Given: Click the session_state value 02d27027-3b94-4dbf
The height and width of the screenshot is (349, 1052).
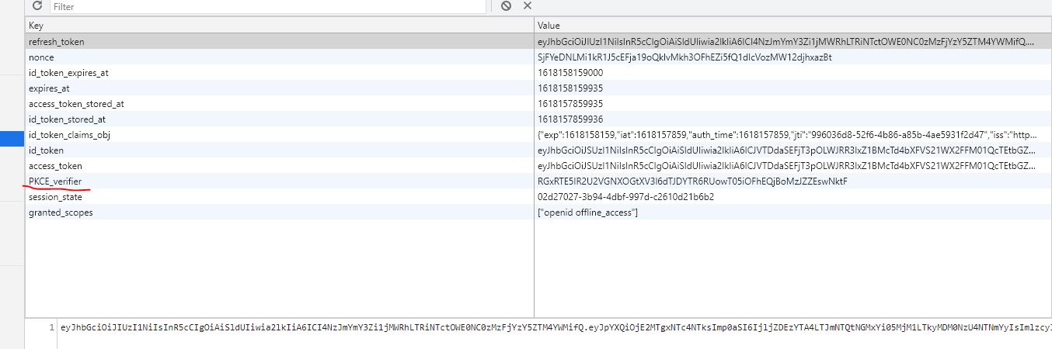Looking at the screenshot, I should point(625,197).
